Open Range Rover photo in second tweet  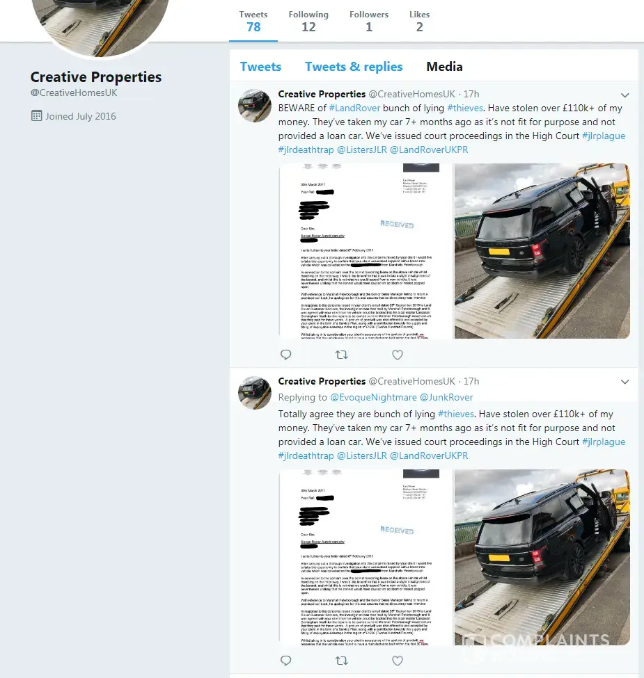pyautogui.click(x=542, y=558)
